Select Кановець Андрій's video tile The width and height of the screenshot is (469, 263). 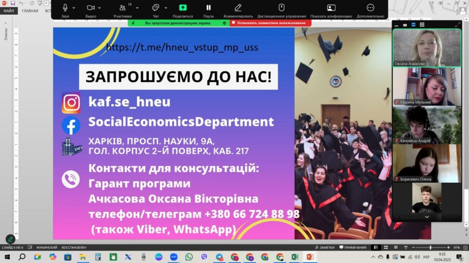coord(427,125)
